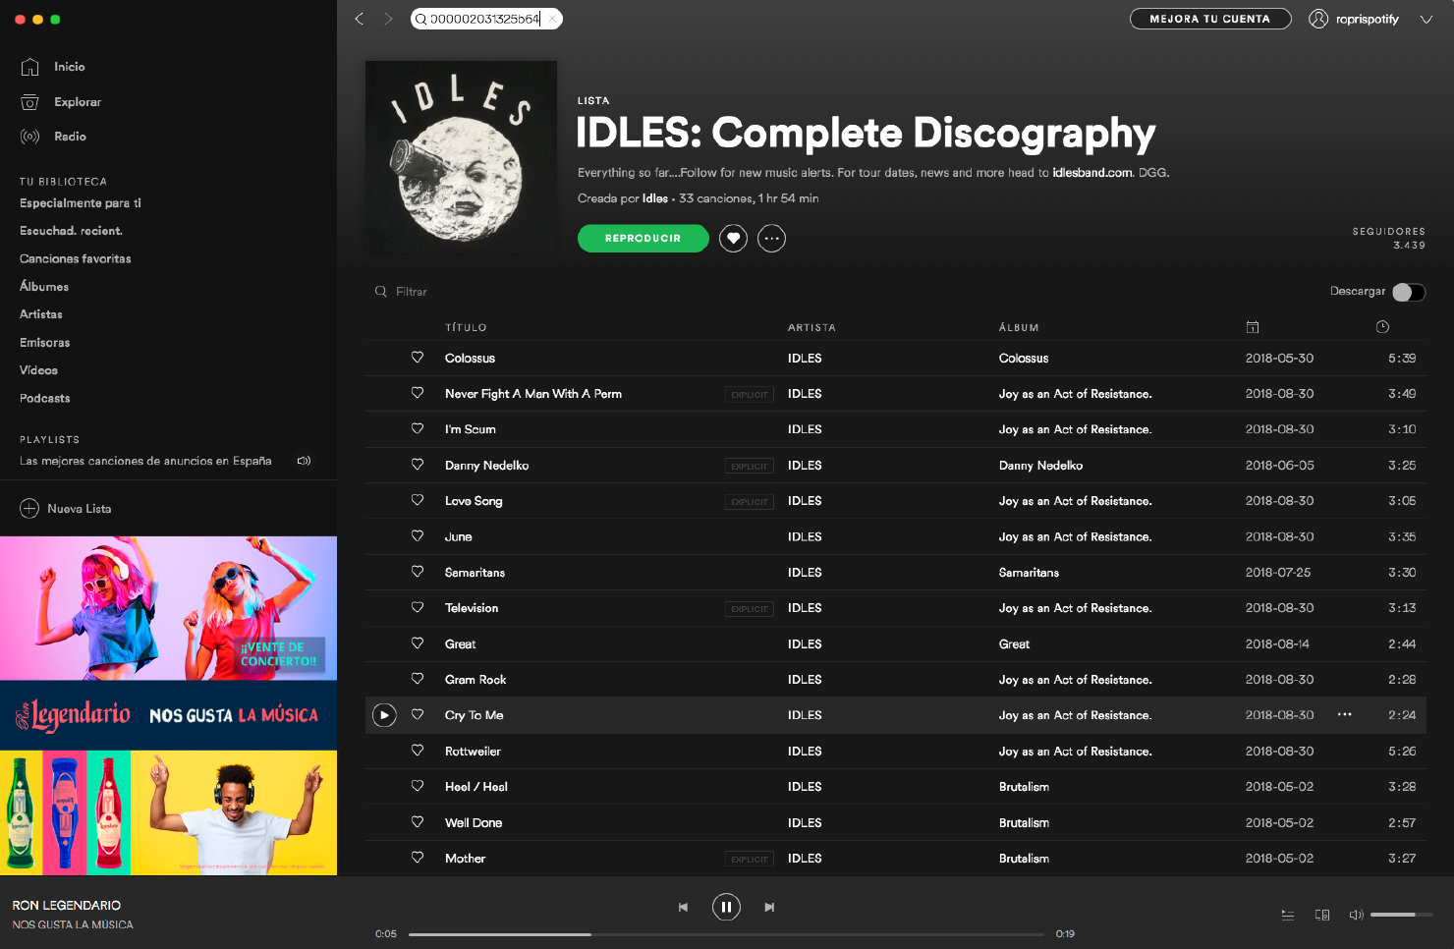Like the song Samaritans

(x=418, y=572)
